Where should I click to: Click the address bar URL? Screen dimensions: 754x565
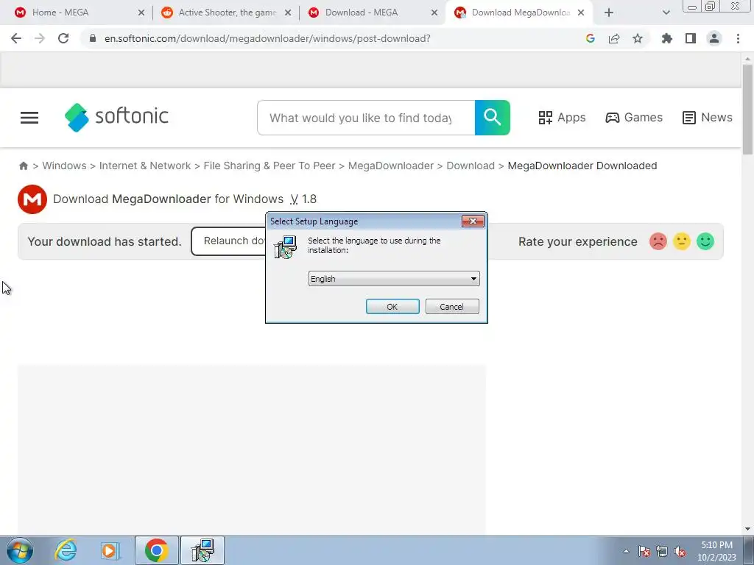(x=267, y=38)
